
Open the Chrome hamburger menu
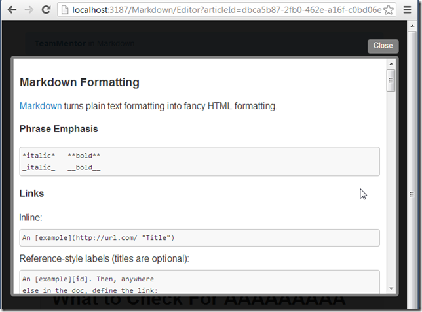click(408, 10)
